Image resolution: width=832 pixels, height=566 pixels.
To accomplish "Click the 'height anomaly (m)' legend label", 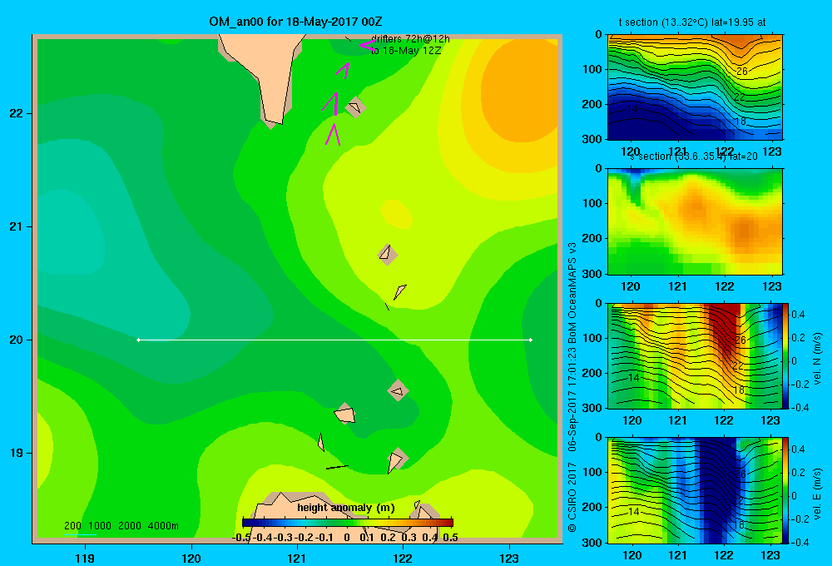I will click(346, 508).
